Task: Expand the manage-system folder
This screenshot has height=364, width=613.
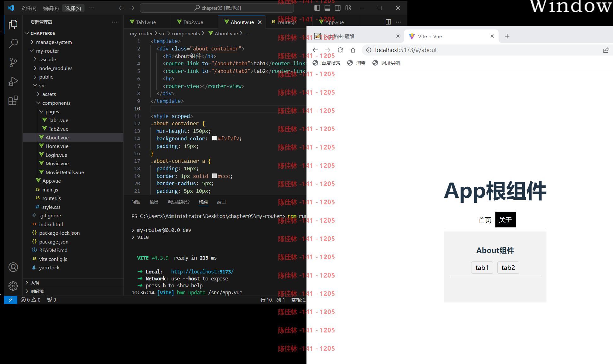Action: click(32, 42)
